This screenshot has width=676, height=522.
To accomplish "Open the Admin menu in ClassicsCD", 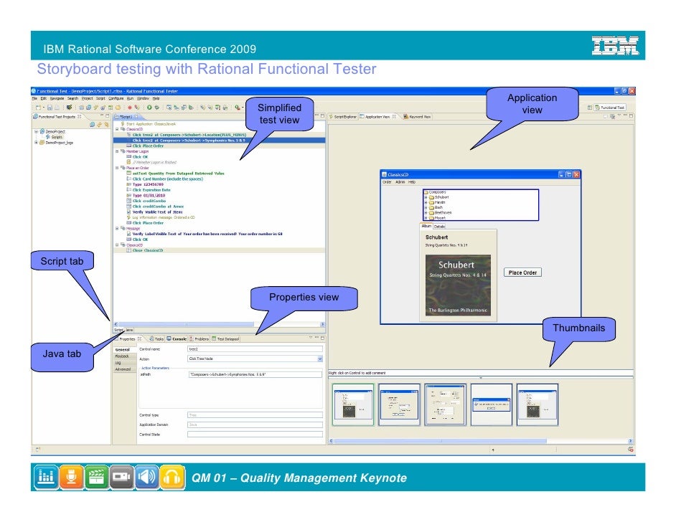I will click(400, 182).
